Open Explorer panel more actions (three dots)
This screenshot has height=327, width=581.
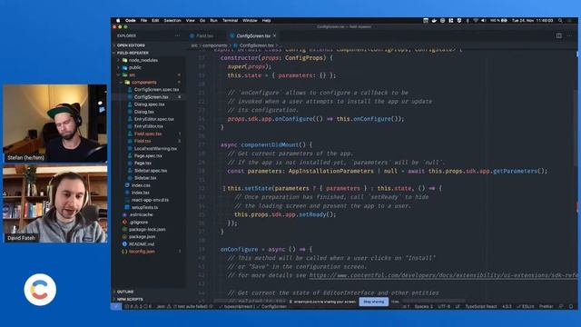(177, 36)
